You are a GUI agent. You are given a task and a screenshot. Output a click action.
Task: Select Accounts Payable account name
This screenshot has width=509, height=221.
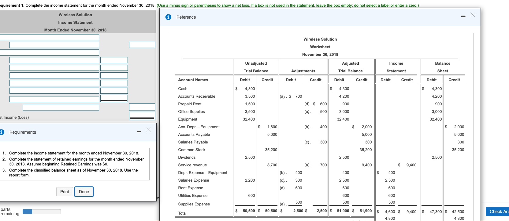(194, 135)
